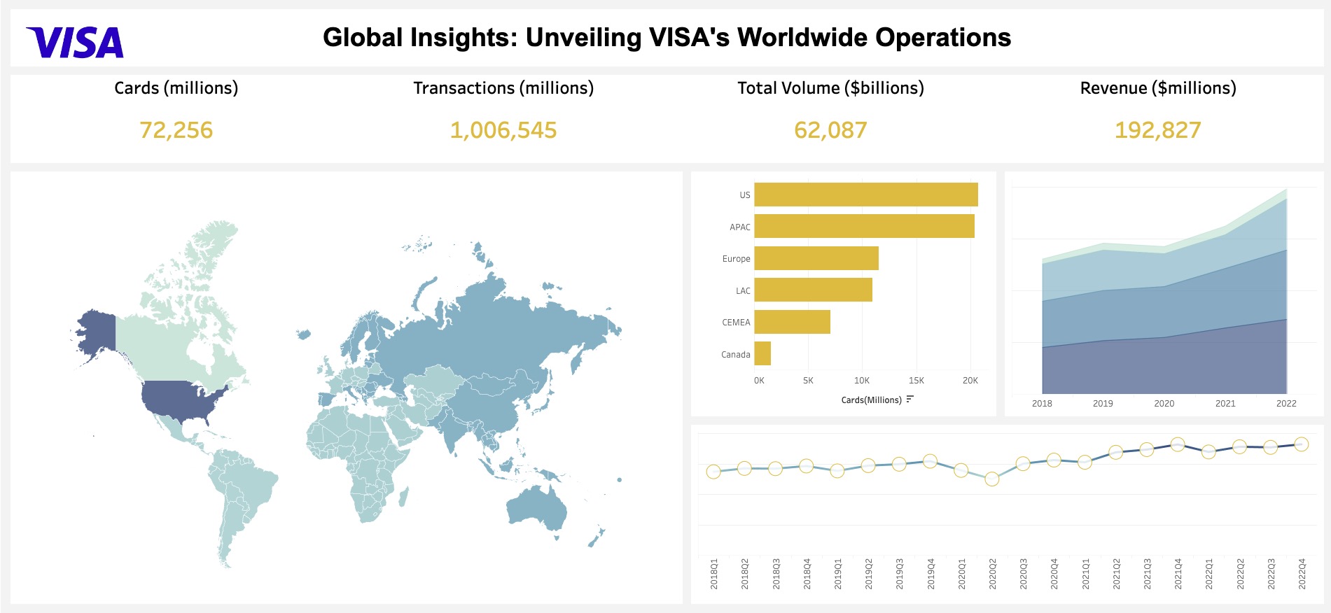Select the 2021Q2 circle marker on line chart
Image resolution: width=1331 pixels, height=613 pixels.
pyautogui.click(x=1115, y=453)
